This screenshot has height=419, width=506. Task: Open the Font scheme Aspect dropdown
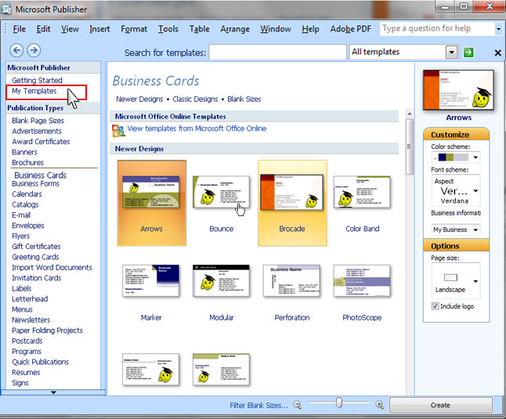[475, 191]
